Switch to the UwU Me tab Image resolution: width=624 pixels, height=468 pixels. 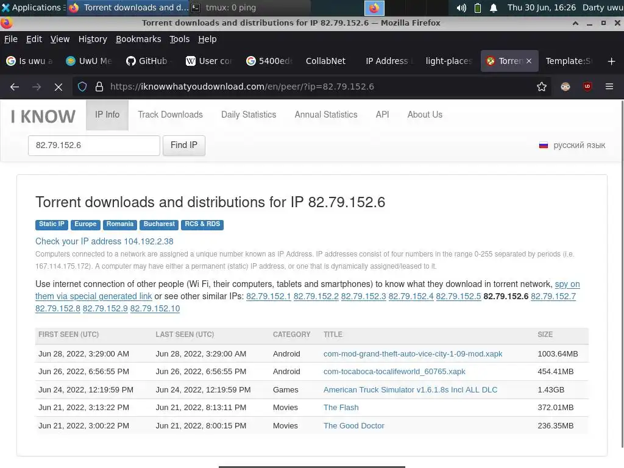click(89, 61)
